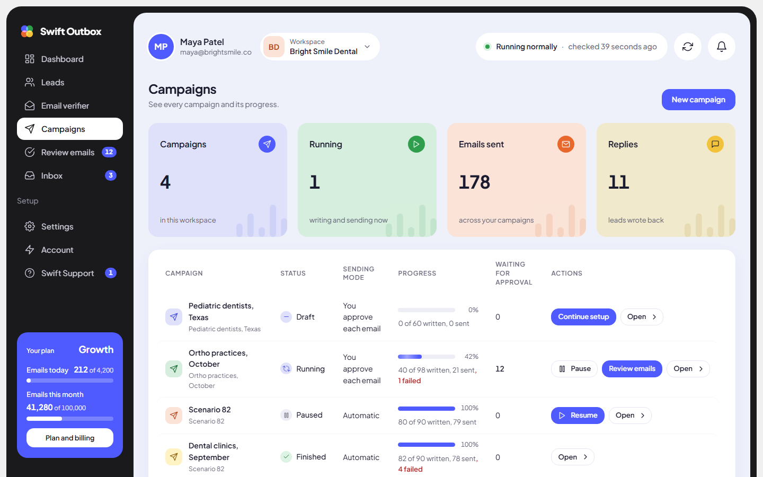Open the notifications bell
Viewport: 763px width, 477px height.
click(722, 47)
